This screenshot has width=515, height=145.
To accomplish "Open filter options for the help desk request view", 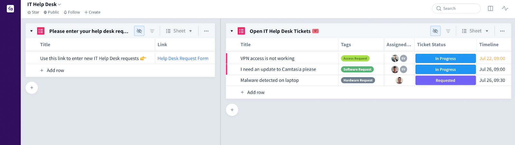I will click(x=152, y=31).
